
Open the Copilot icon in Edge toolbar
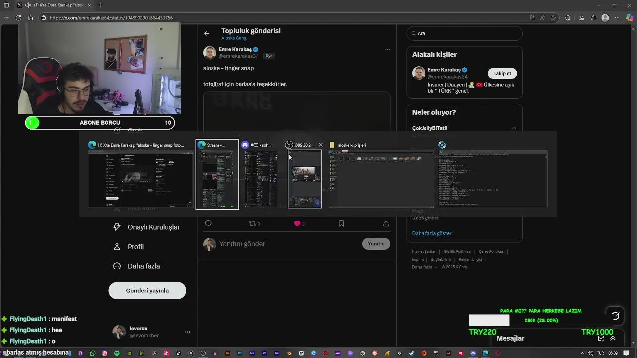pos(630,18)
